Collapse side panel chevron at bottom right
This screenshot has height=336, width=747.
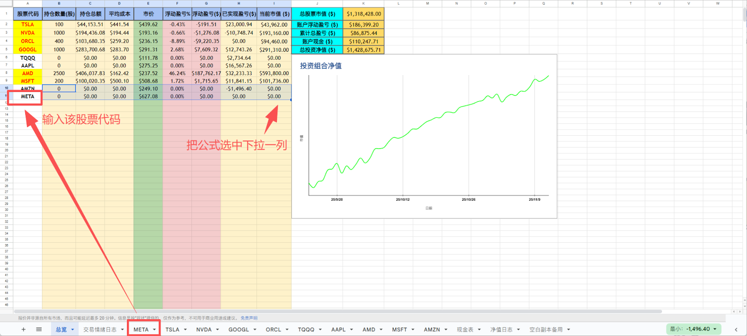pos(736,329)
